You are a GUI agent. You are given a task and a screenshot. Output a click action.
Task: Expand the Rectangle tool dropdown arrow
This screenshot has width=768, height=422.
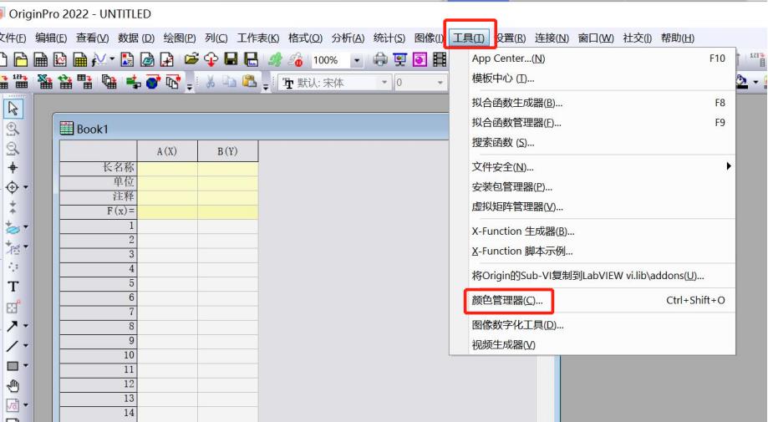coord(25,366)
